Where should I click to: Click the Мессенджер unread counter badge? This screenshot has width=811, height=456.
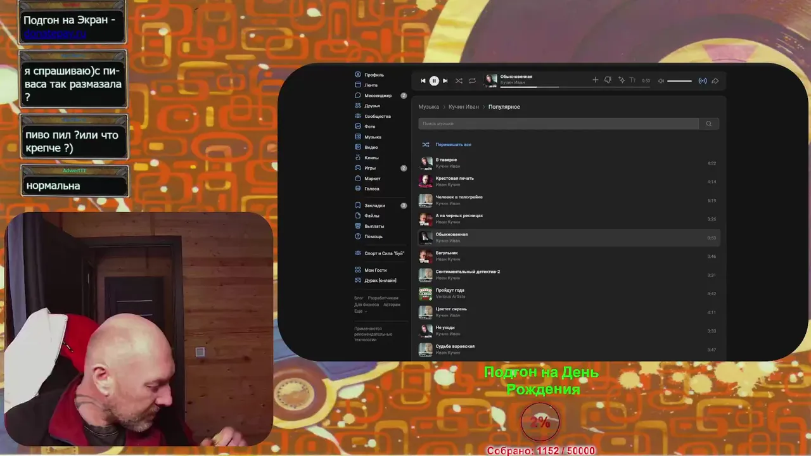[404, 96]
